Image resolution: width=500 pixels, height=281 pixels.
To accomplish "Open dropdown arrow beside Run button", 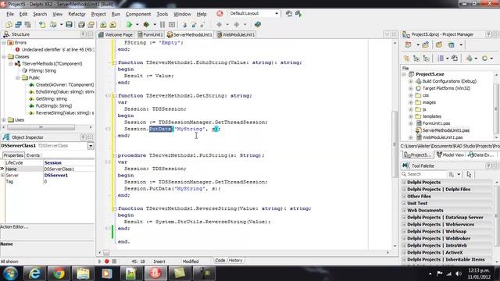I will [137, 24].
